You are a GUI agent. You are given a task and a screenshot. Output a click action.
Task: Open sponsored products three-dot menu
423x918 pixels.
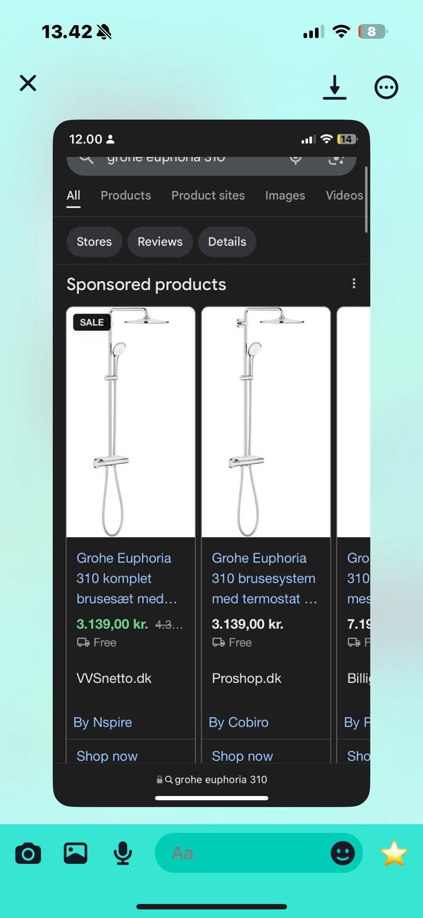[x=354, y=284]
